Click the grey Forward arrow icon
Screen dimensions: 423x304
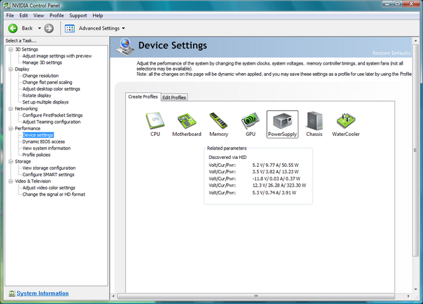pos(49,28)
